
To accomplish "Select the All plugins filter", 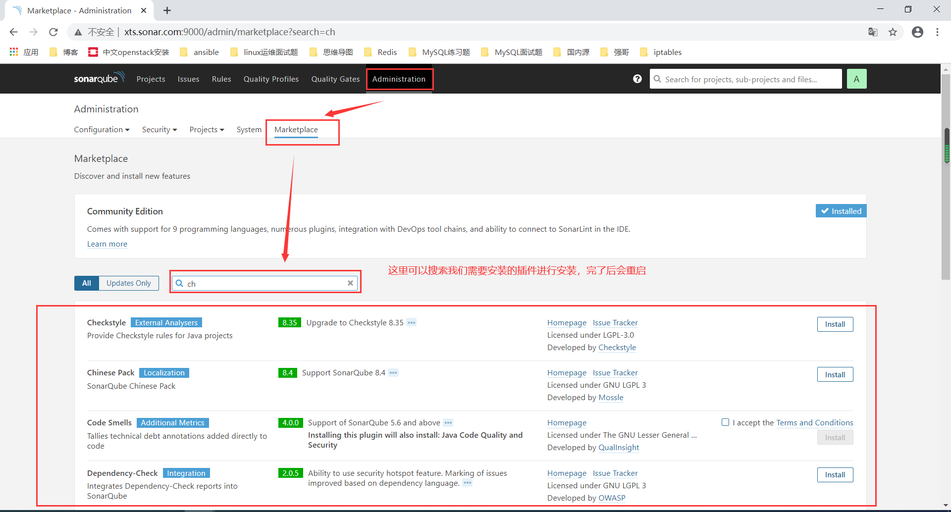I will (87, 283).
